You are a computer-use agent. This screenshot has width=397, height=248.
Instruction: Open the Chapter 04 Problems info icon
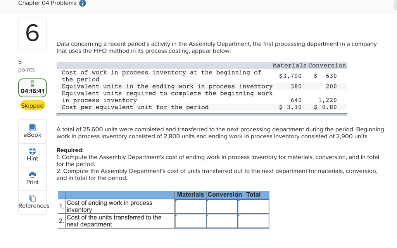83,3
